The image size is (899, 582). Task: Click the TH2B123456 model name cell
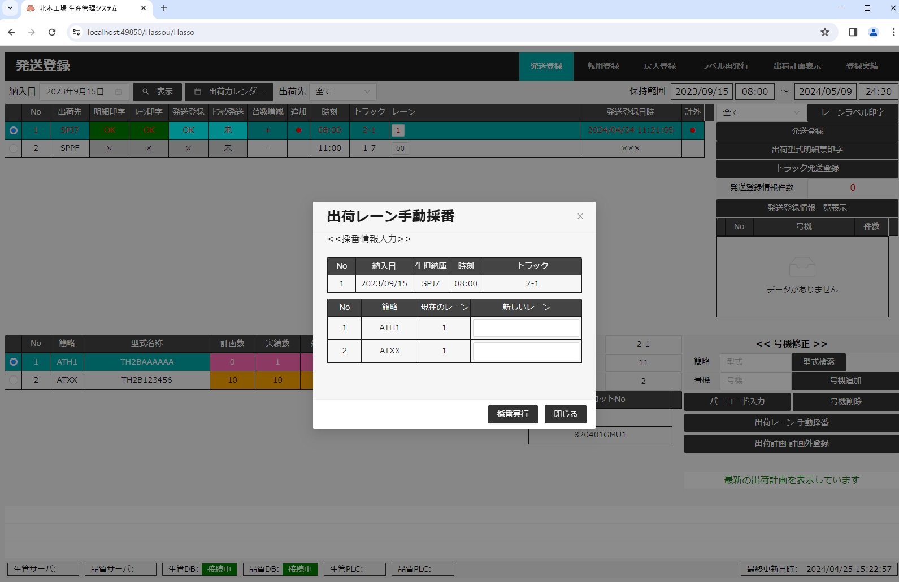pos(146,380)
